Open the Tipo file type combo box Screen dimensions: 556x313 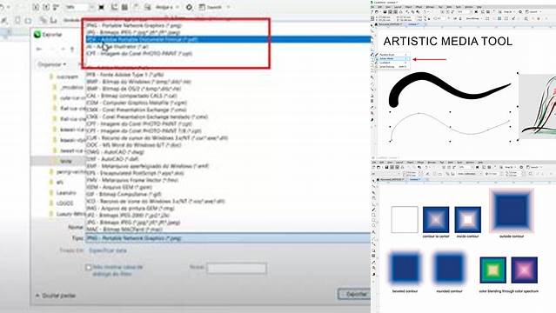(228, 238)
